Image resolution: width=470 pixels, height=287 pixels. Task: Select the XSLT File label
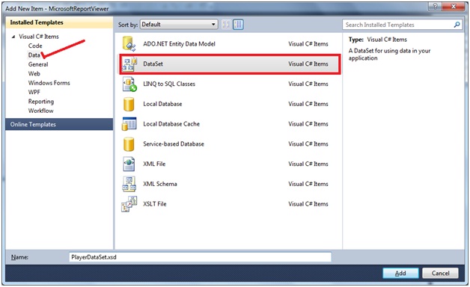[155, 204]
